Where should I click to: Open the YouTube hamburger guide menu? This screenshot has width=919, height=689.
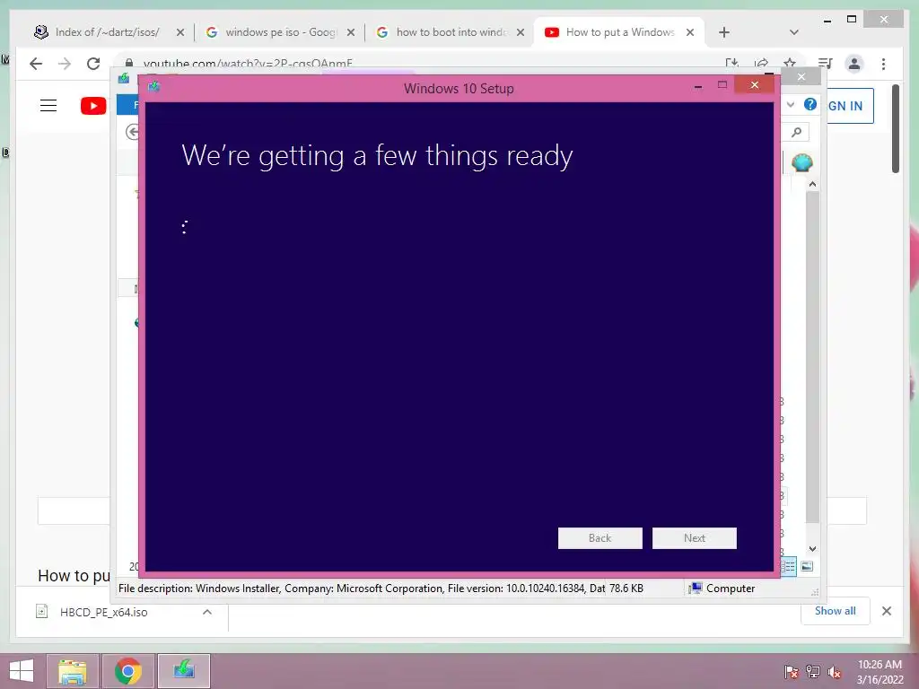(x=48, y=106)
